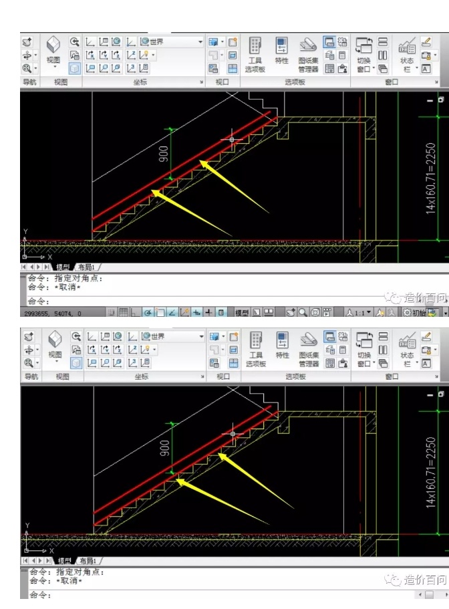Click the Model space button in the status bar
Image resolution: width=449 pixels, height=609 pixels.
point(242,312)
